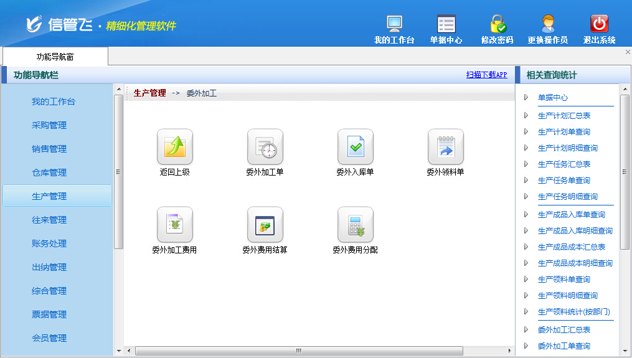
Task: Click the 返回上级 icon
Action: click(174, 147)
